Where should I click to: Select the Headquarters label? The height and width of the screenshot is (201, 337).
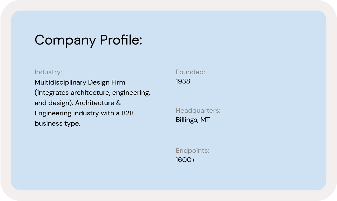(x=198, y=111)
